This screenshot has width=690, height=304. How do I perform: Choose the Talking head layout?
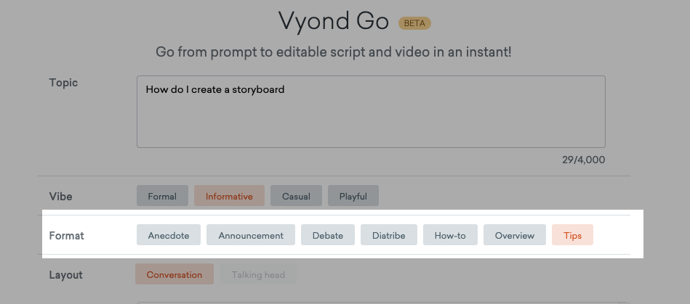point(258,274)
